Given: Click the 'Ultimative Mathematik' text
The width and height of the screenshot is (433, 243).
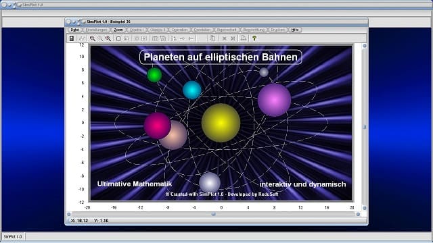Looking at the screenshot, I should pyautogui.click(x=135, y=184).
